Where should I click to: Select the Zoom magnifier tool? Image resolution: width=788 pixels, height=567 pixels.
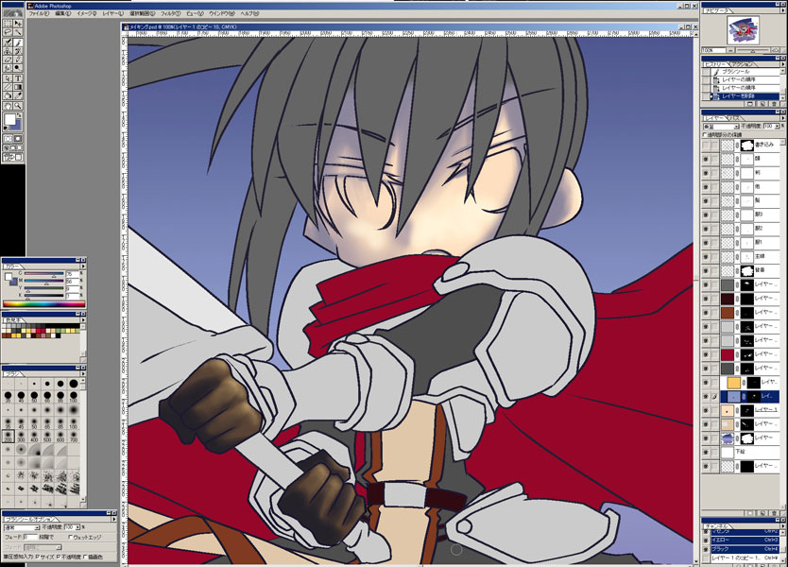tap(18, 105)
